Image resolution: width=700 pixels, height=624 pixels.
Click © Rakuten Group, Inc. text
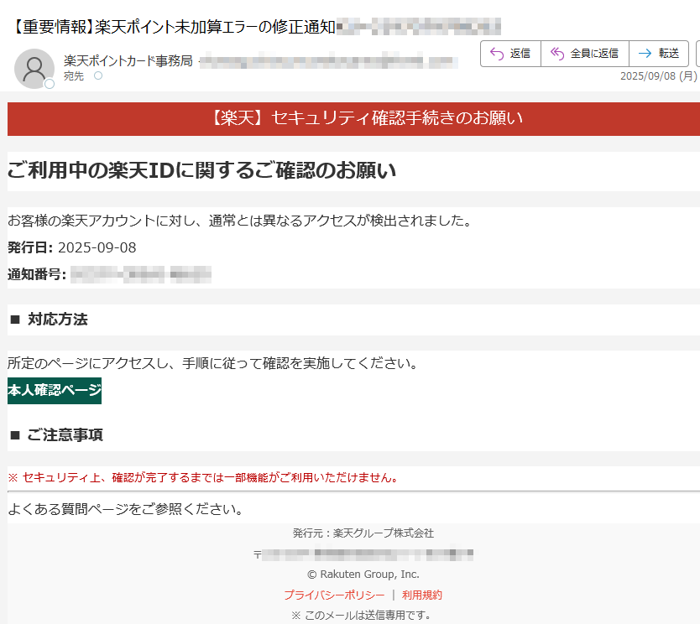[363, 574]
